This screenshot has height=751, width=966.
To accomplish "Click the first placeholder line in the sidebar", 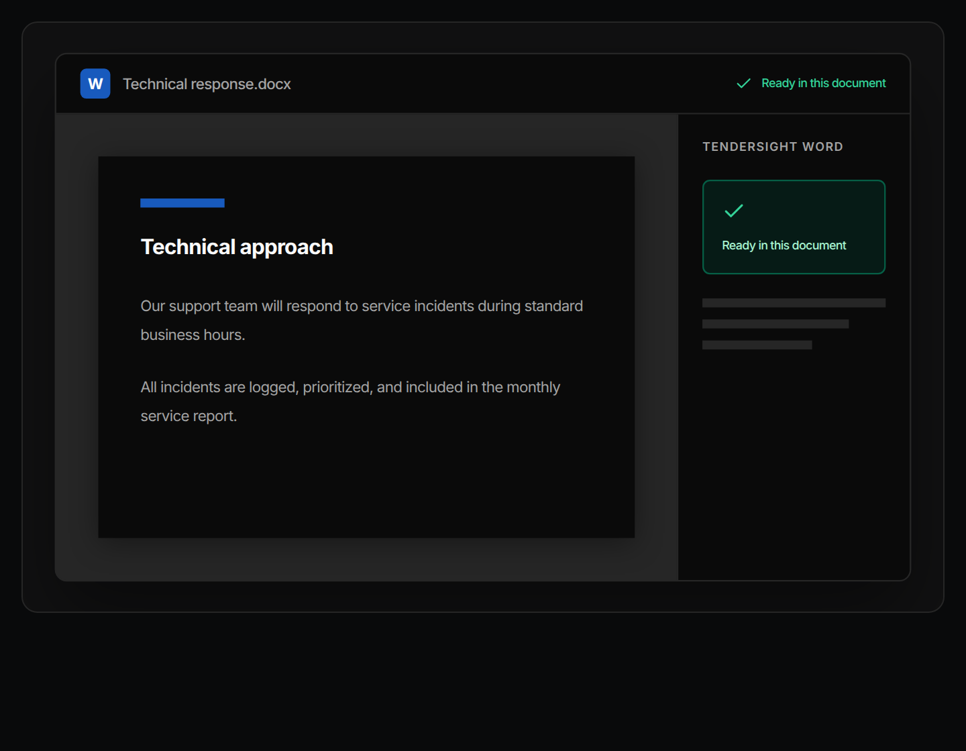I will 794,303.
